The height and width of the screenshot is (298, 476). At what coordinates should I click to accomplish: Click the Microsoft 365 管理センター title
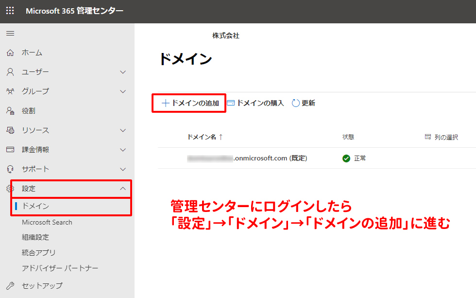pyautogui.click(x=74, y=11)
